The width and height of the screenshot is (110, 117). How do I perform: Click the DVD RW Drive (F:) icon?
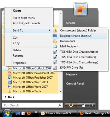click(x=55, y=68)
